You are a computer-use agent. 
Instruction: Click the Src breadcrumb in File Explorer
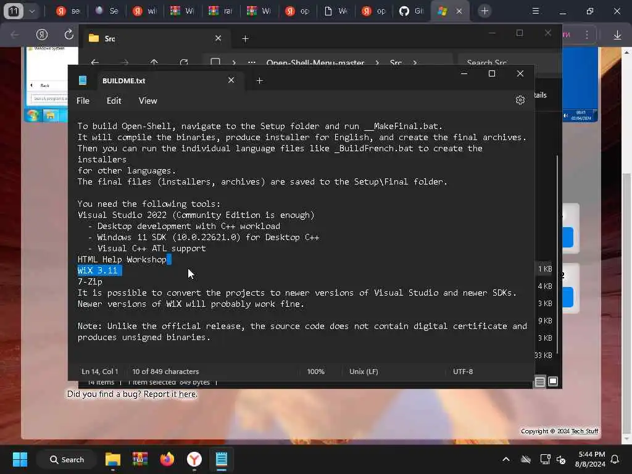[396, 62]
